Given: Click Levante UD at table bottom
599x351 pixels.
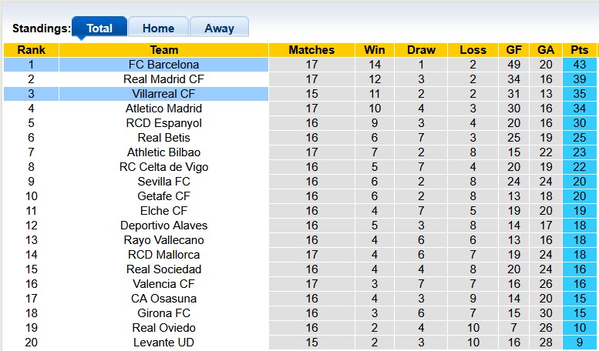Looking at the screenshot, I should pyautogui.click(x=163, y=343).
